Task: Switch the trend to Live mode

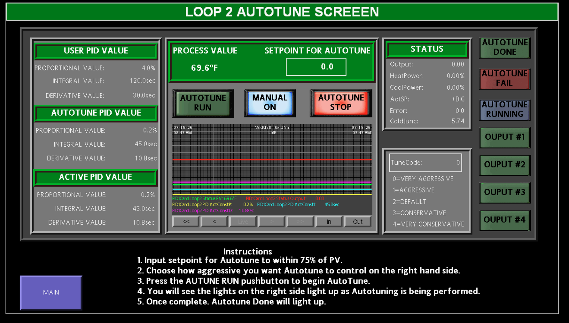Action: point(243,221)
